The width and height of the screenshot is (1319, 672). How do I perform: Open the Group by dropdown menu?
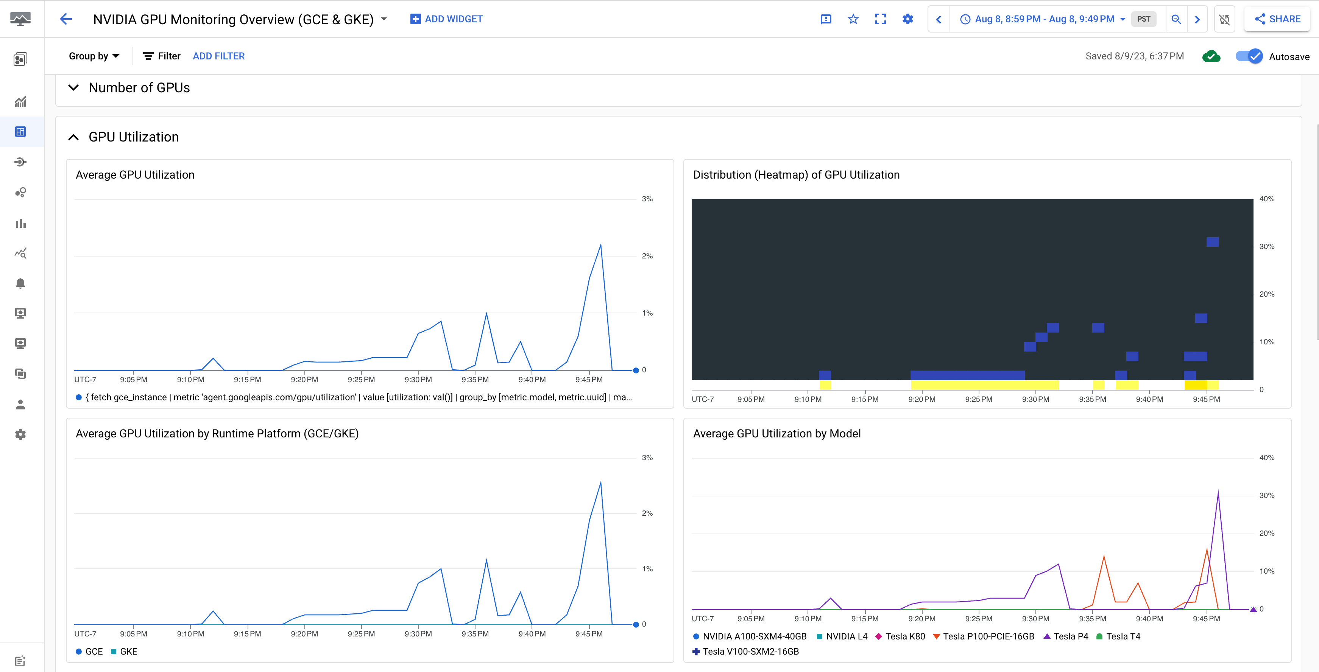tap(93, 56)
